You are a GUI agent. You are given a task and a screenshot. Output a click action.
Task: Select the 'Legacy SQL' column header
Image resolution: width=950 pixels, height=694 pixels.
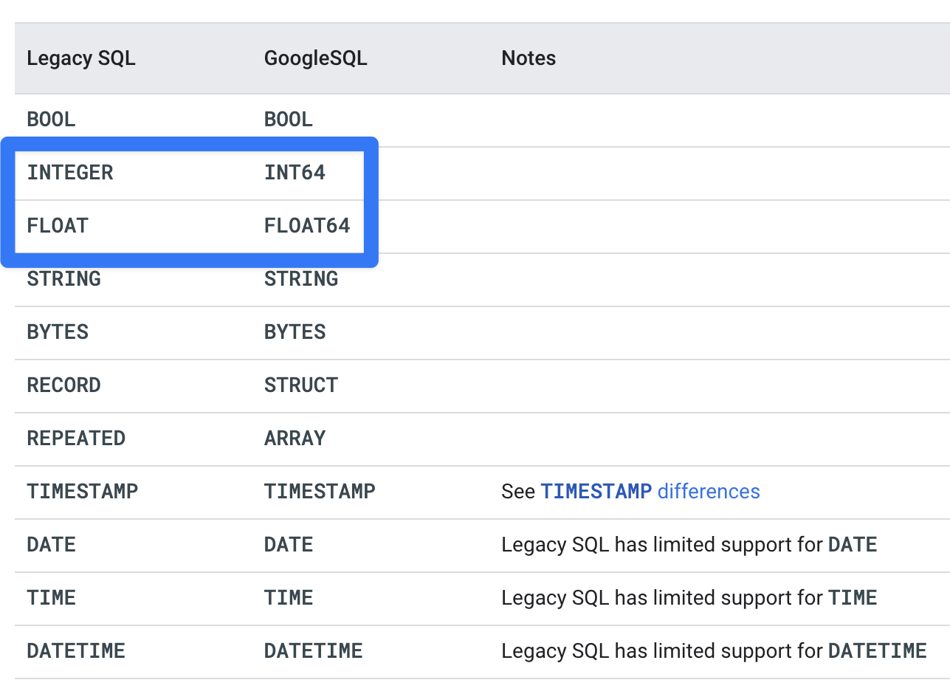(81, 58)
